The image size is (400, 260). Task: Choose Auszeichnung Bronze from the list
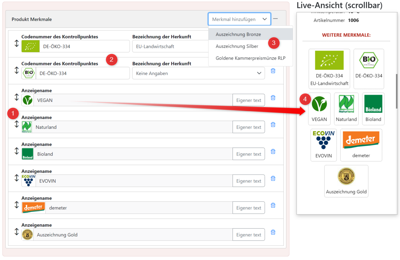point(251,34)
